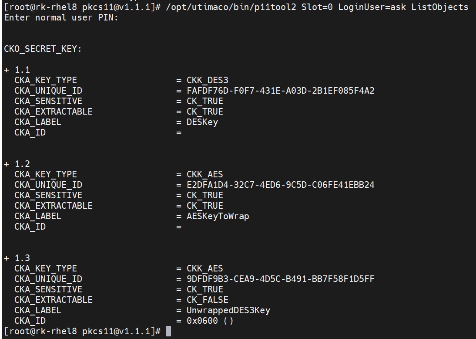
Task: Click the UnwrappedDES3Key label value
Action: point(228,310)
